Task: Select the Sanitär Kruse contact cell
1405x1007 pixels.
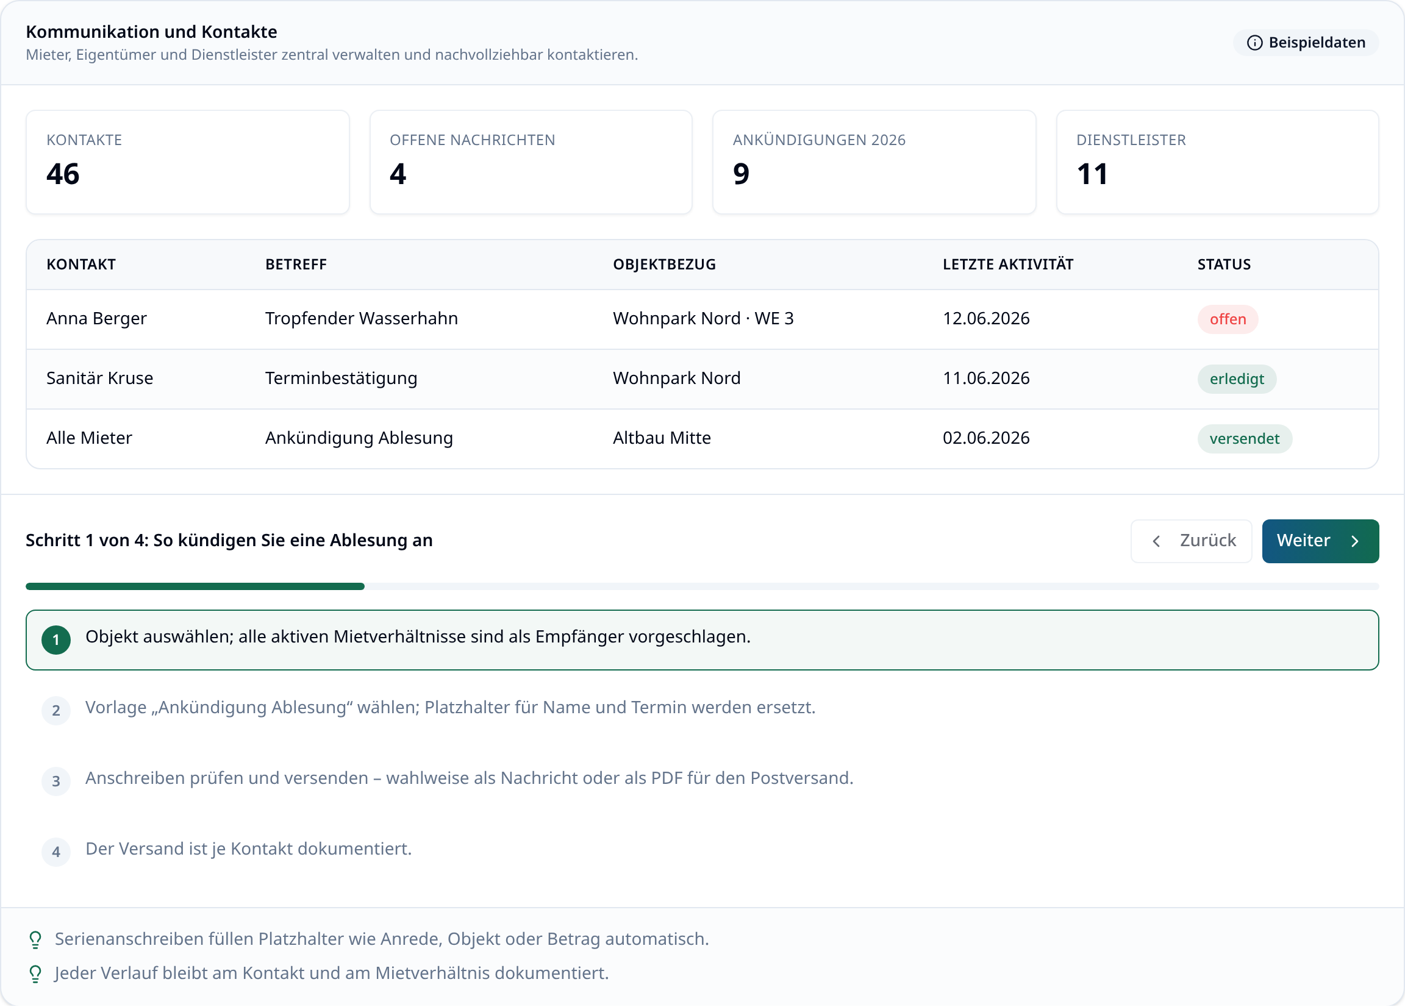Action: coord(100,379)
